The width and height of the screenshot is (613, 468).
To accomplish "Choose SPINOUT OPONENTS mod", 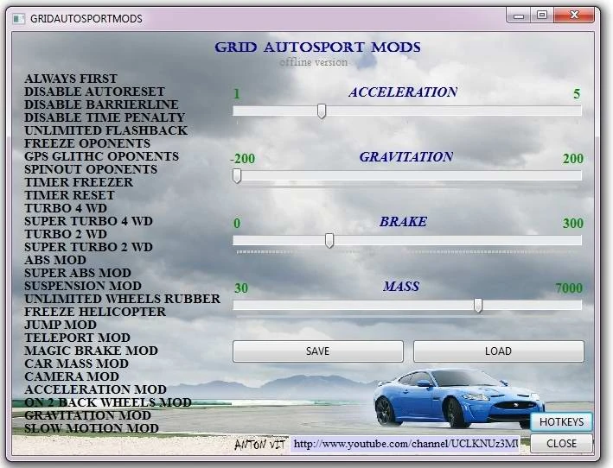I will pos(91,168).
